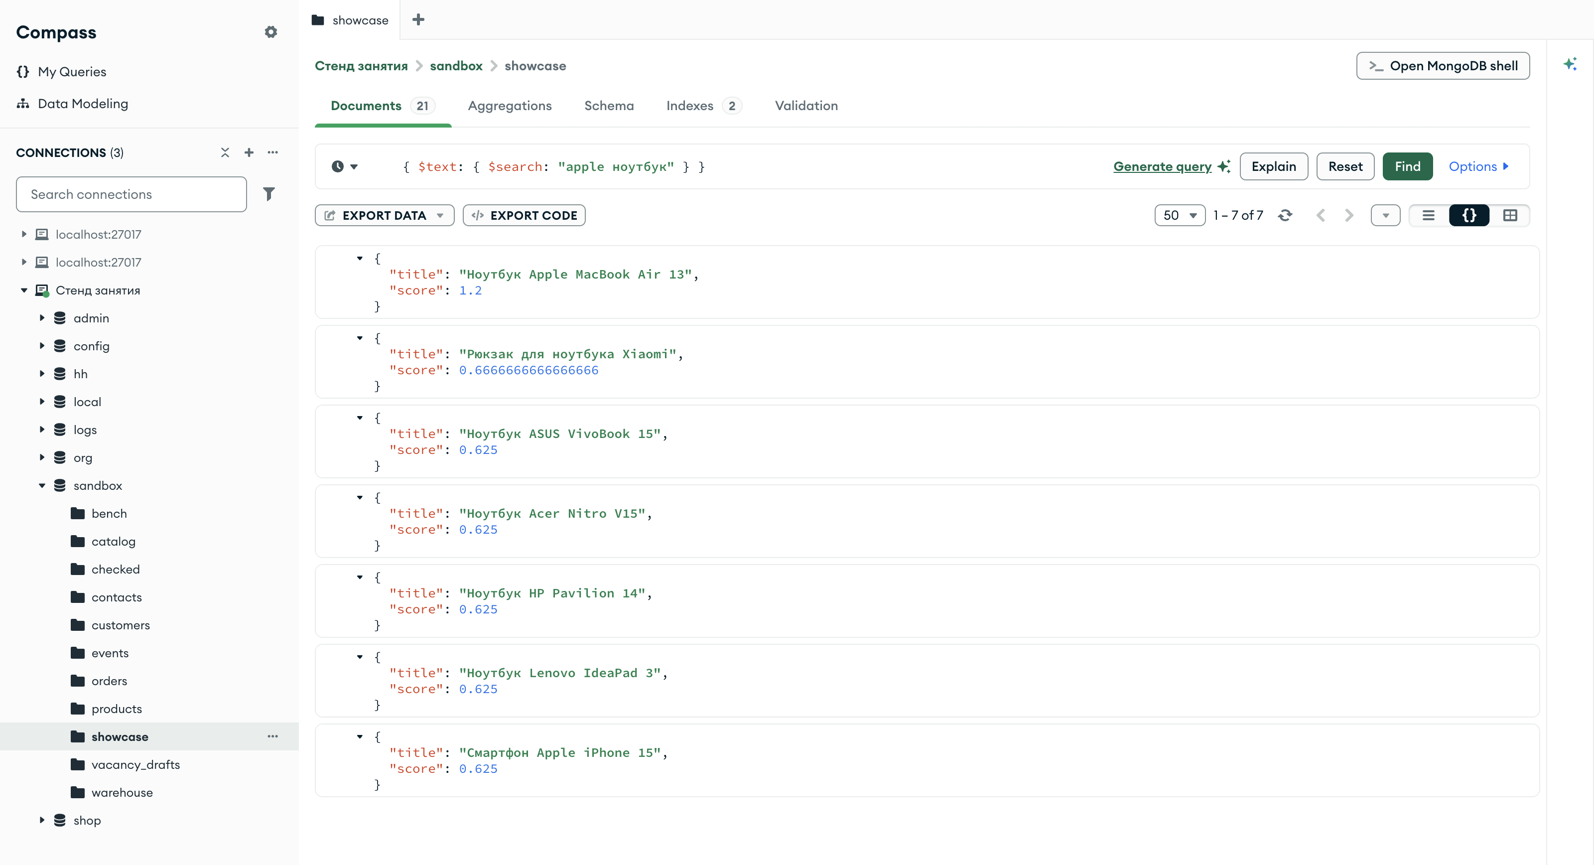Select the products collection folder
Screen dimensions: 1594x865
(117, 709)
